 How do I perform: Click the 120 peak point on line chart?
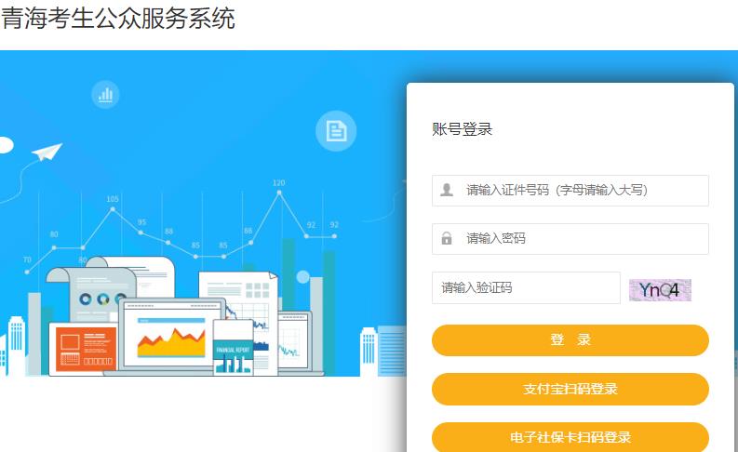279,193
